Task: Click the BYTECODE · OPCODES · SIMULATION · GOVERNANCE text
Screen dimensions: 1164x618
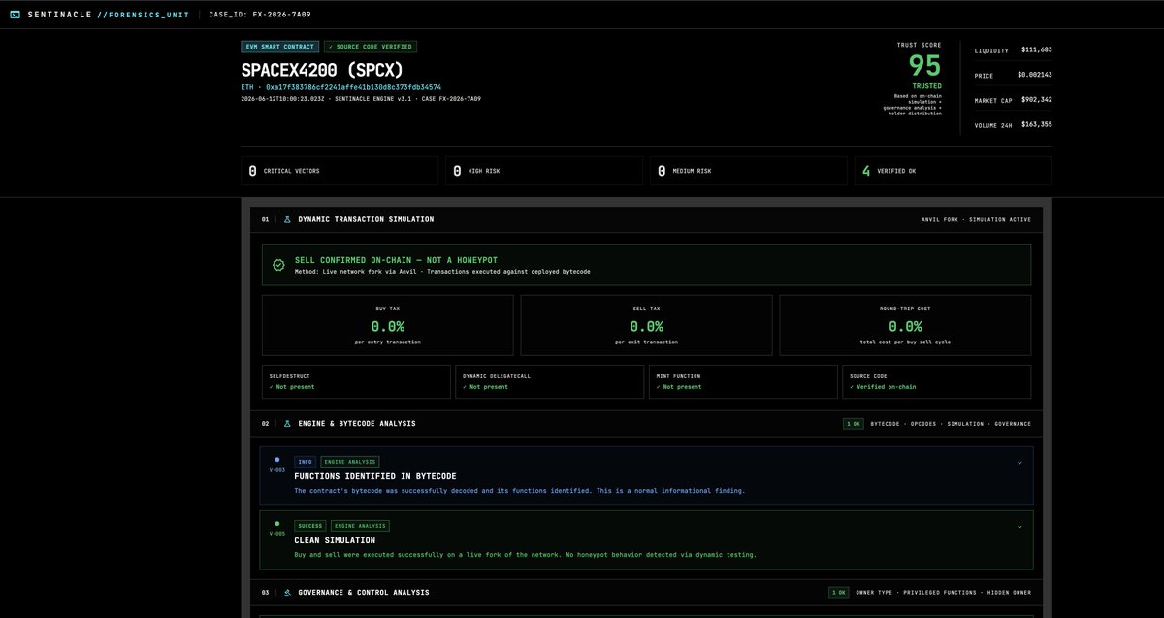Action: click(x=951, y=424)
